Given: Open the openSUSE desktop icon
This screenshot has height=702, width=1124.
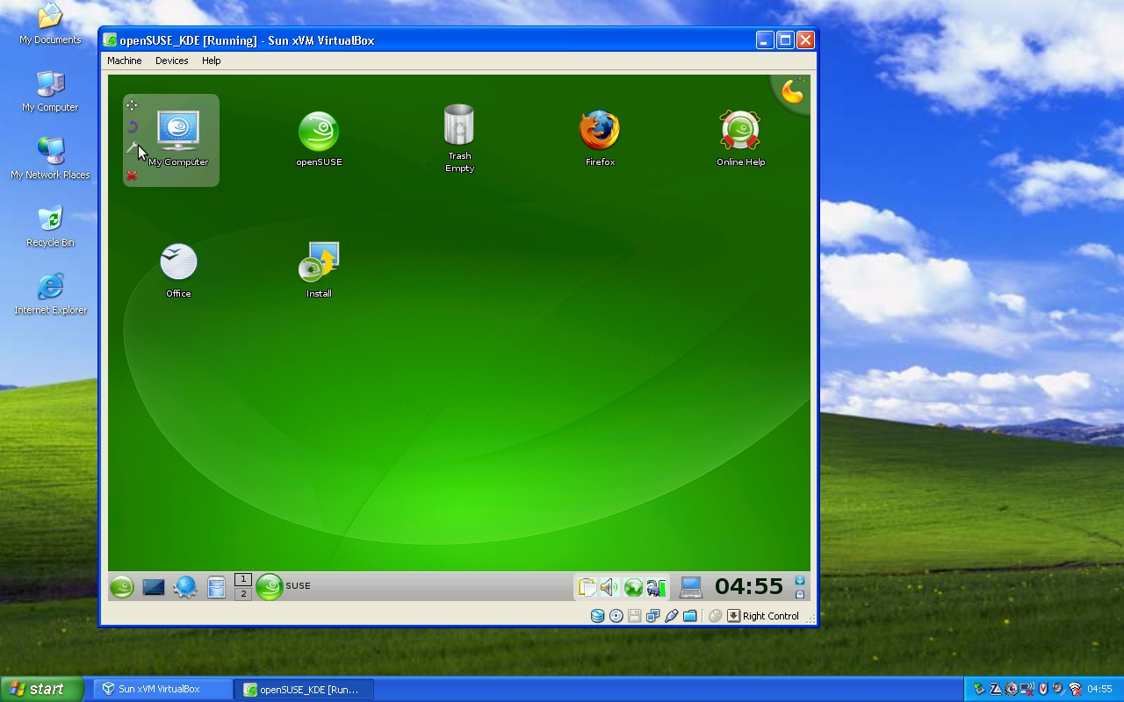Looking at the screenshot, I should (319, 138).
